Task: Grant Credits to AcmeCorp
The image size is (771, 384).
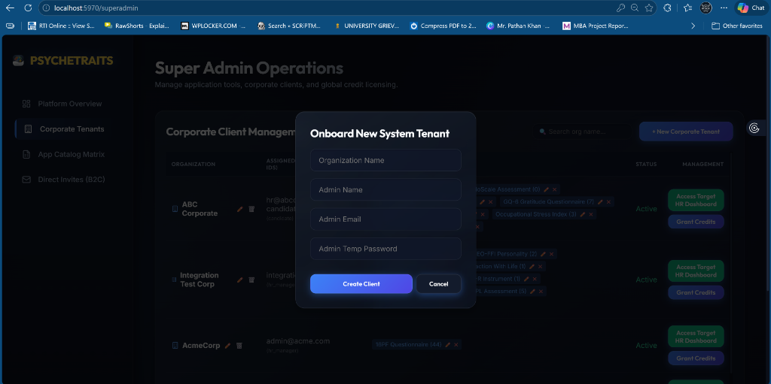Action: tap(696, 358)
